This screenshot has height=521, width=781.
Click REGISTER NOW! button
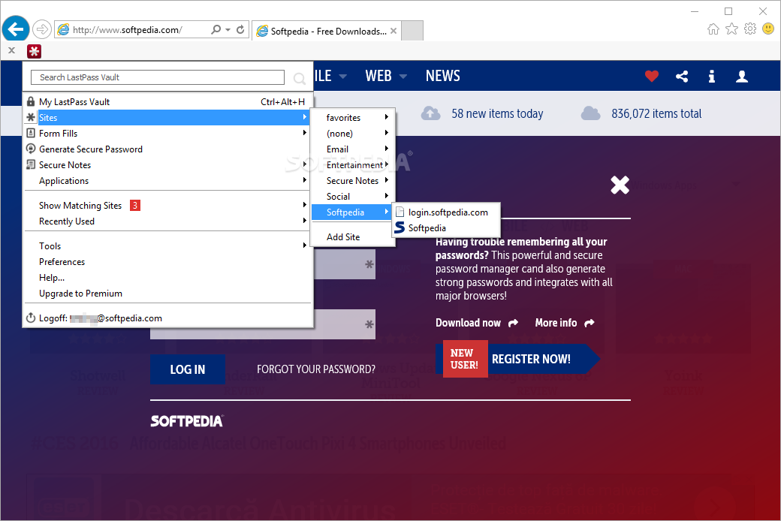pos(531,359)
